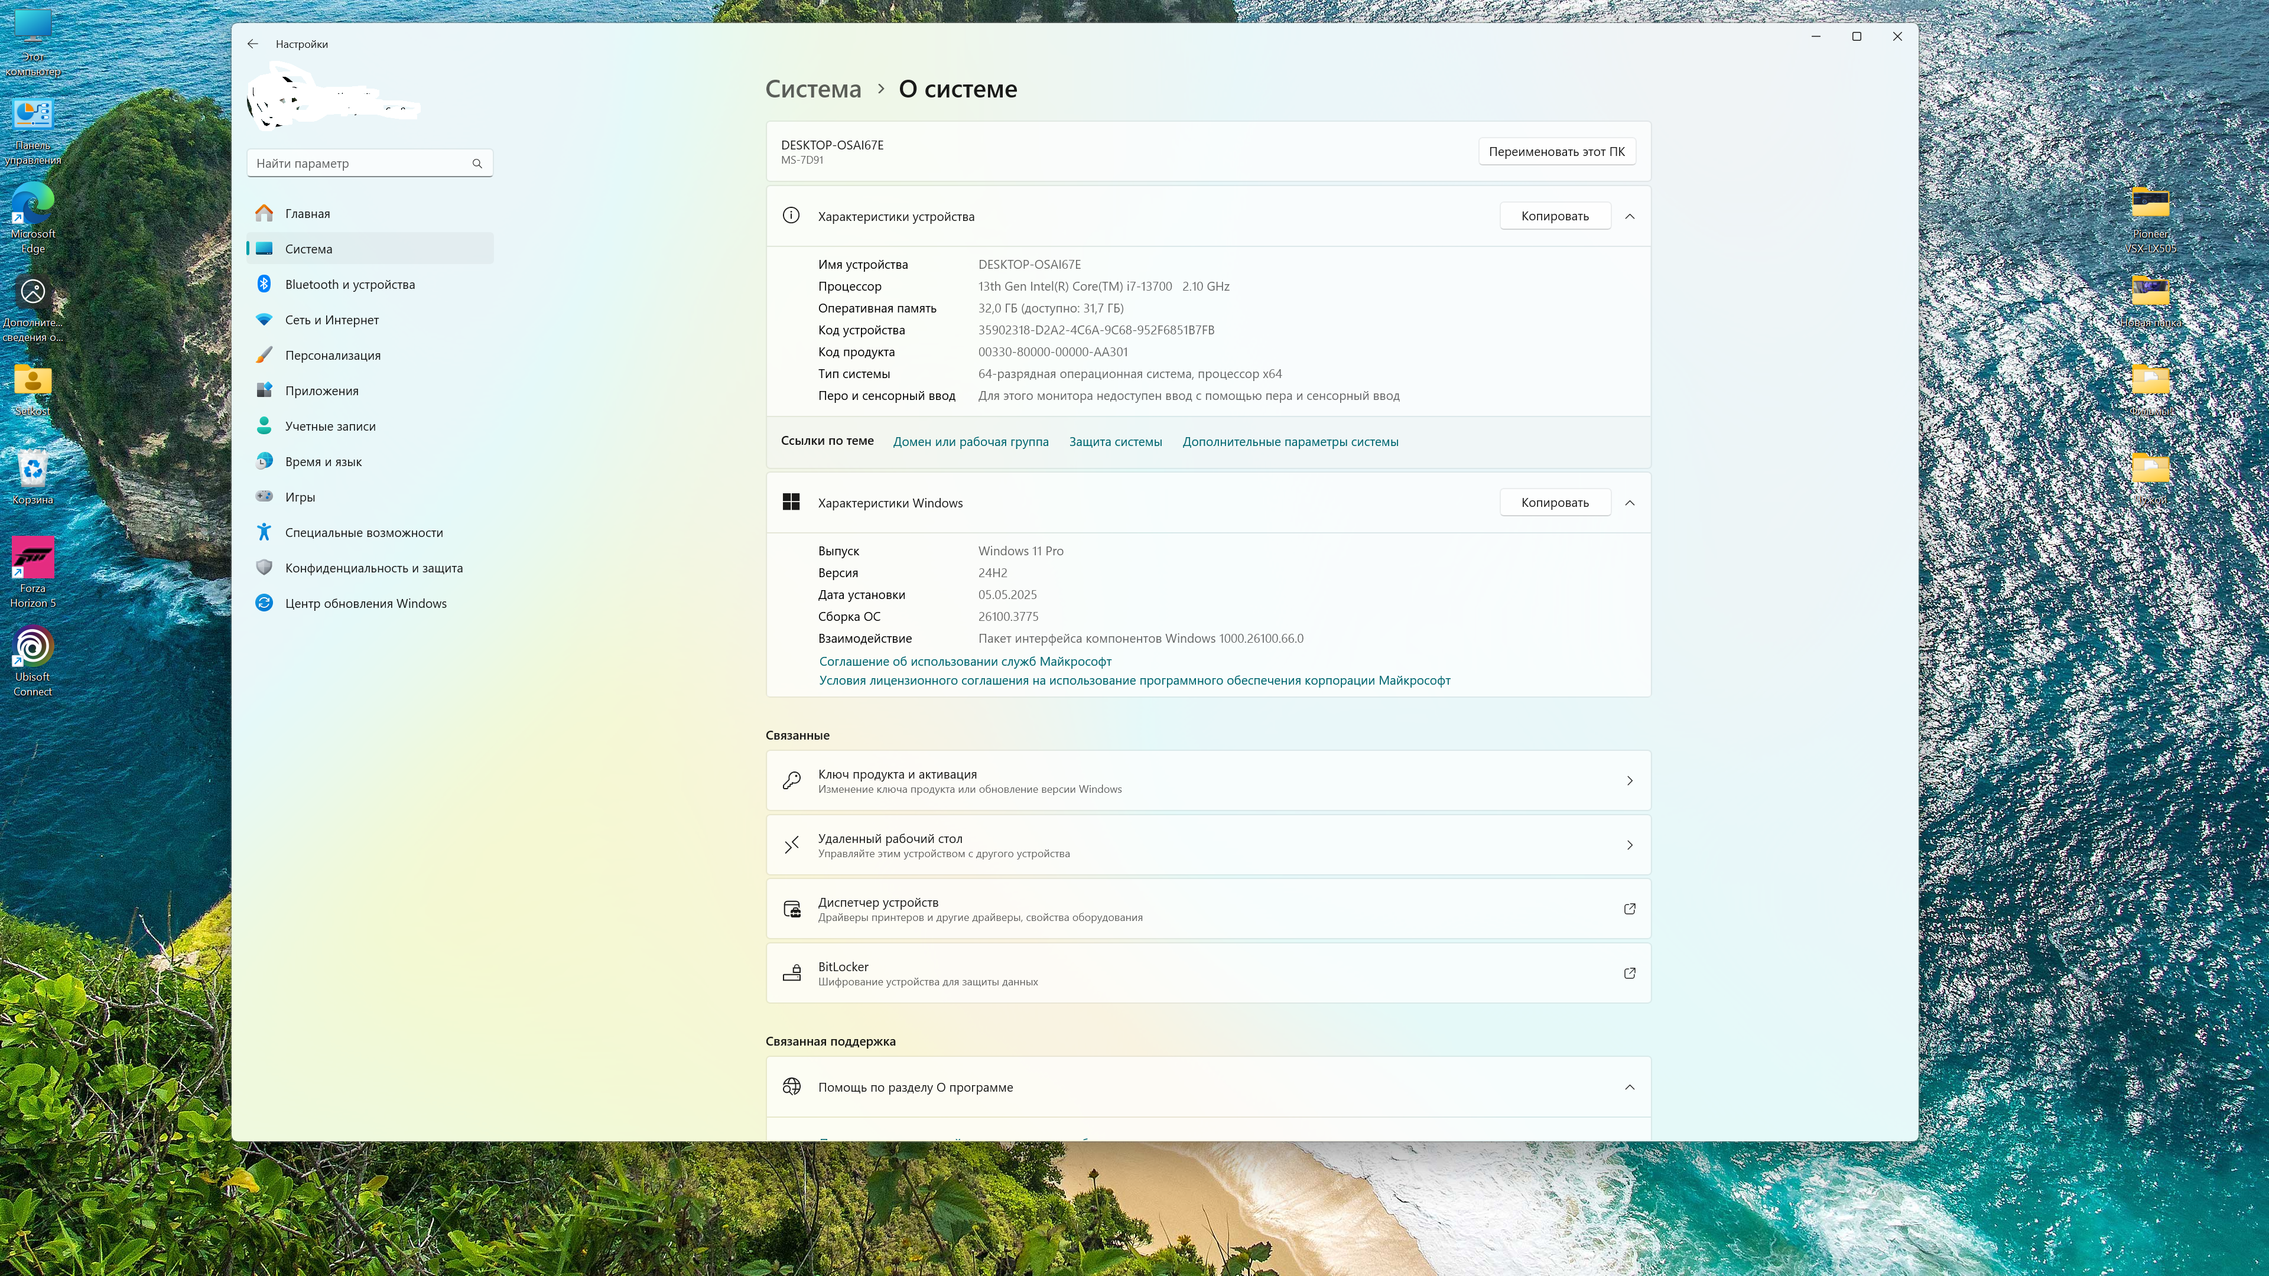Viewport: 2269px width, 1276px height.
Task: Click the BitLocker lock-drive icon
Action: (x=791, y=973)
